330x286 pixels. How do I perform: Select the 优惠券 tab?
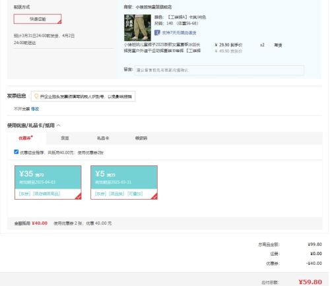tap(26, 138)
